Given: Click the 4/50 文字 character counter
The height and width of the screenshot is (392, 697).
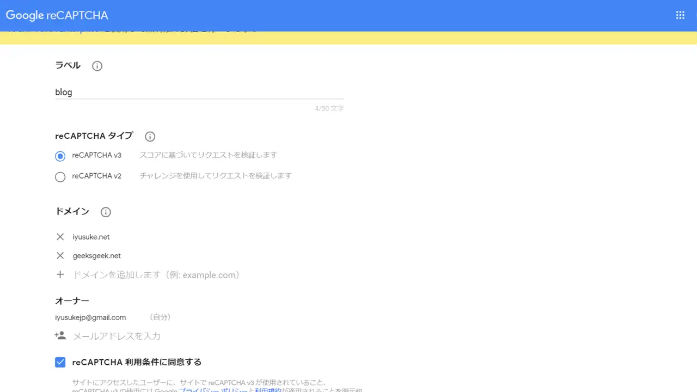Looking at the screenshot, I should click(329, 109).
